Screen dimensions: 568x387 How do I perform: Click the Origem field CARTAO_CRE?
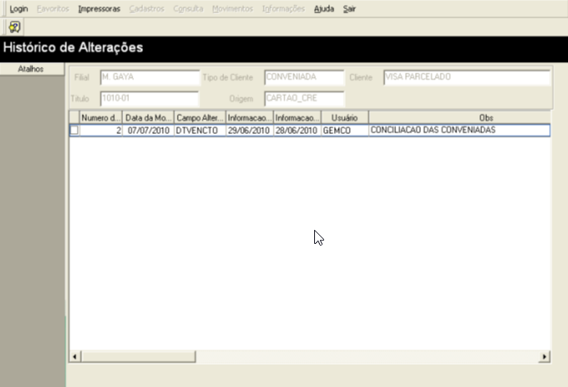coord(304,98)
